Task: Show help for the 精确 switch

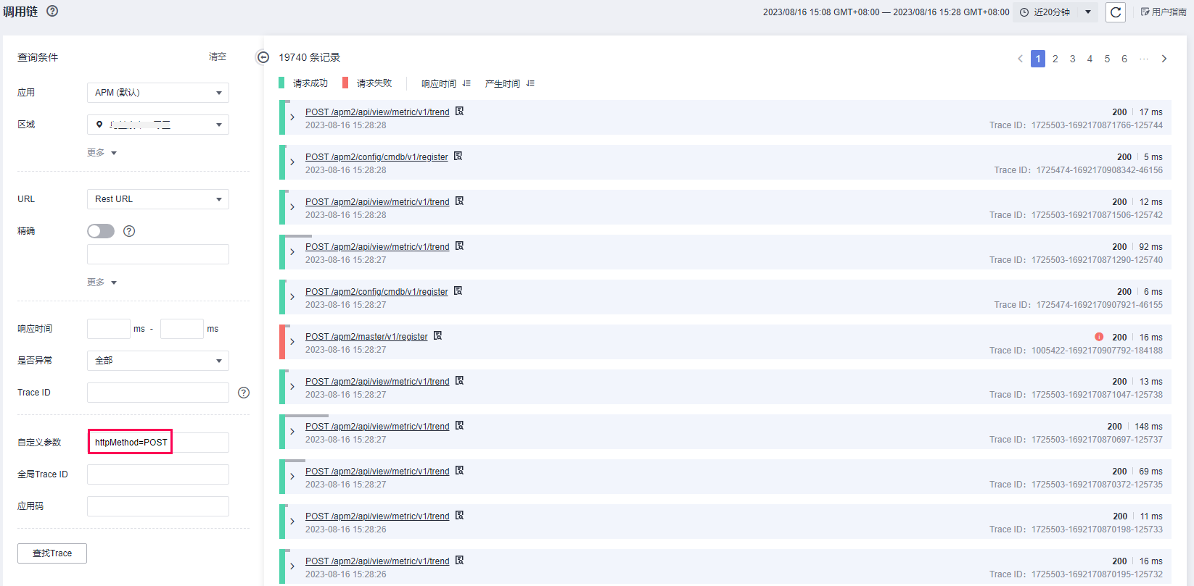Action: [129, 231]
